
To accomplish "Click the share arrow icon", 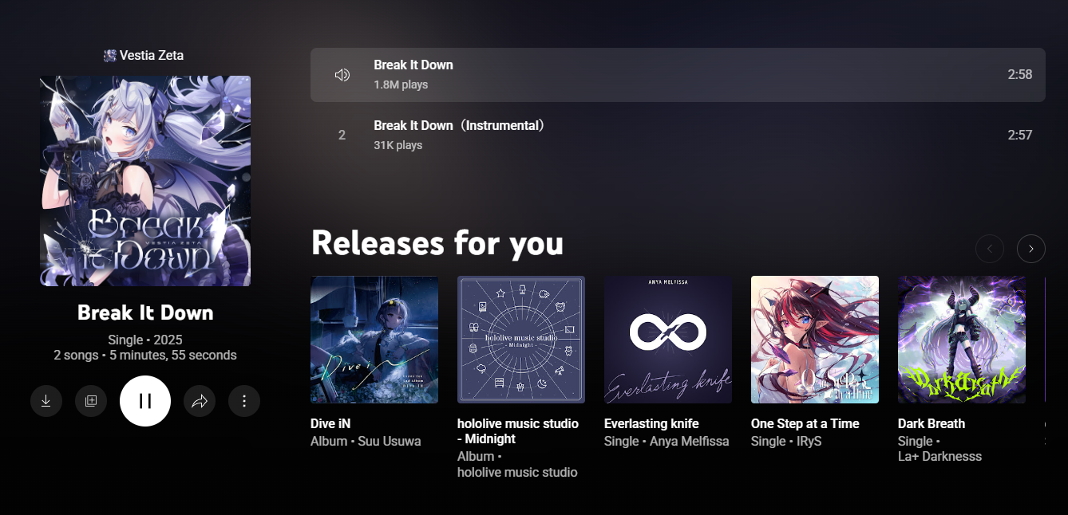I will 200,401.
